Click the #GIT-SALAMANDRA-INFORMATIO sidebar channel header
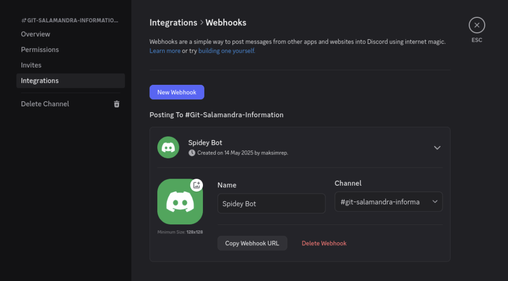508x281 pixels. (69, 20)
